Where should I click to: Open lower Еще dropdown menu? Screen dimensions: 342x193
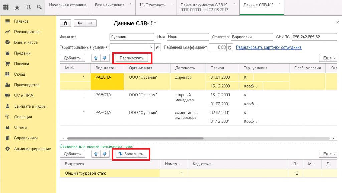pyautogui.click(x=328, y=154)
